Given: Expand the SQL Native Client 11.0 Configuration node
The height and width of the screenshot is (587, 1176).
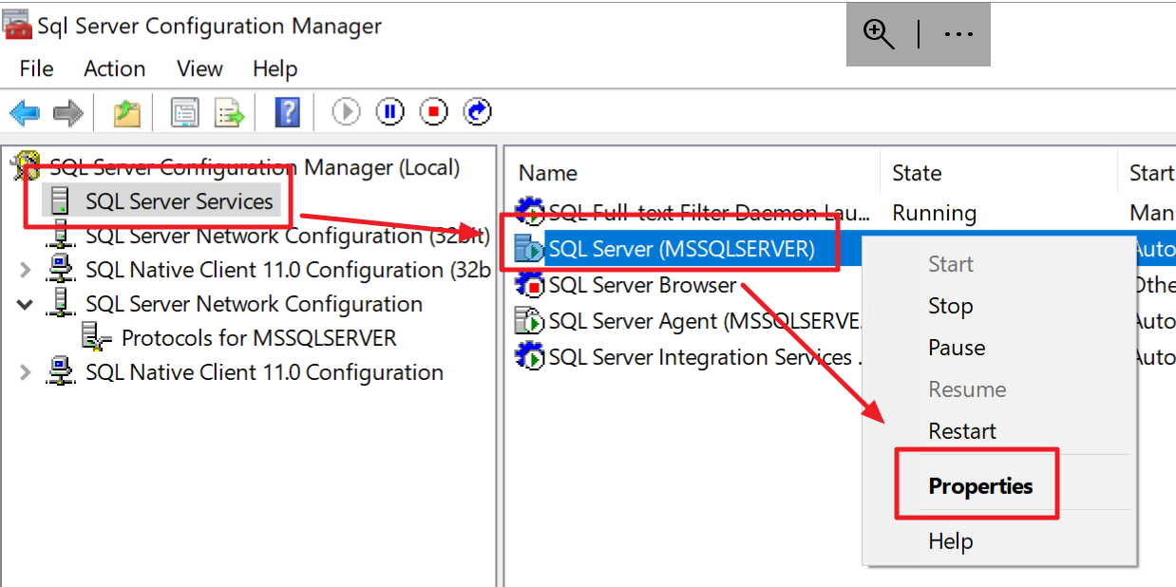Looking at the screenshot, I should (24, 371).
